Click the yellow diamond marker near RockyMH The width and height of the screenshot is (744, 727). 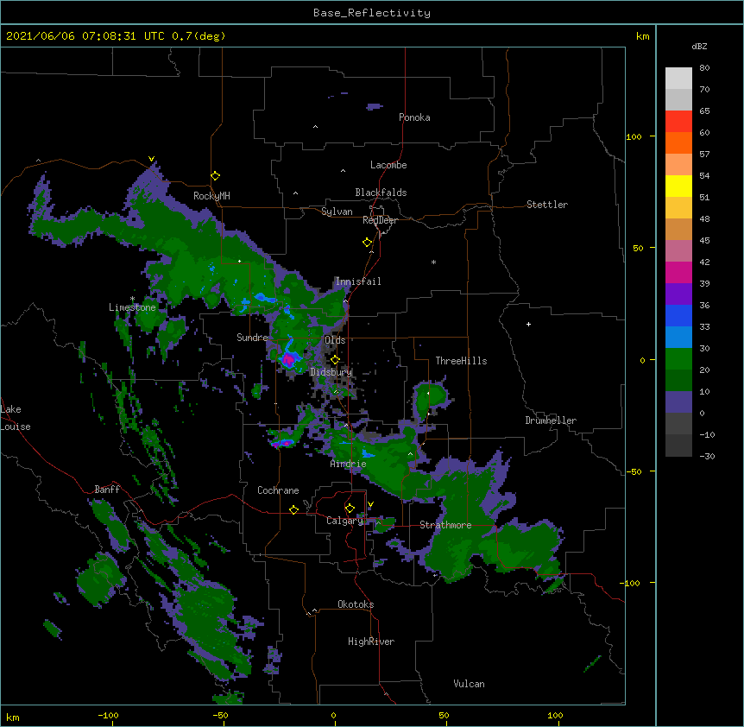click(x=215, y=176)
